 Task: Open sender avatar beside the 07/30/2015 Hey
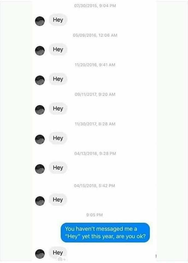(x=40, y=21)
